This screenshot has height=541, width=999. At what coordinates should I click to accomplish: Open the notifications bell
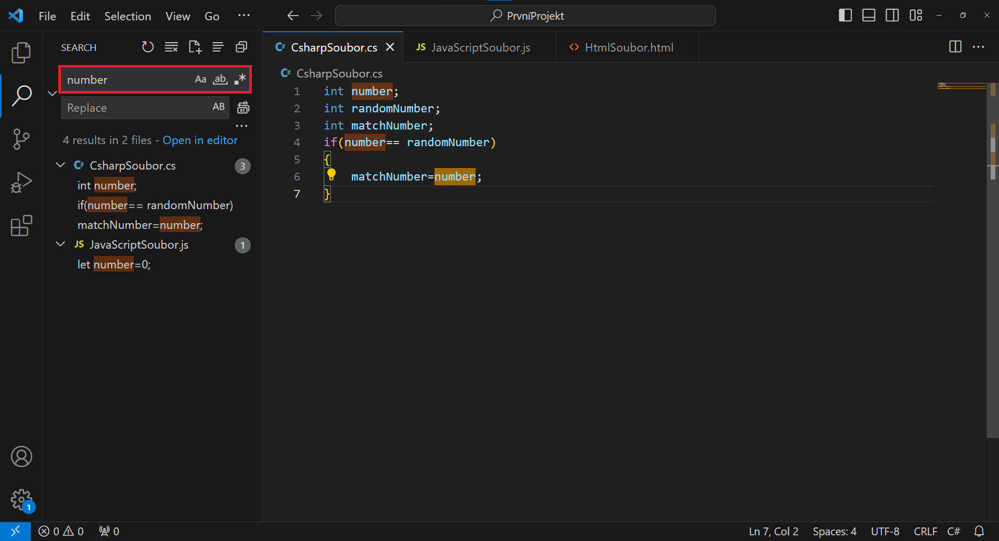pos(980,531)
